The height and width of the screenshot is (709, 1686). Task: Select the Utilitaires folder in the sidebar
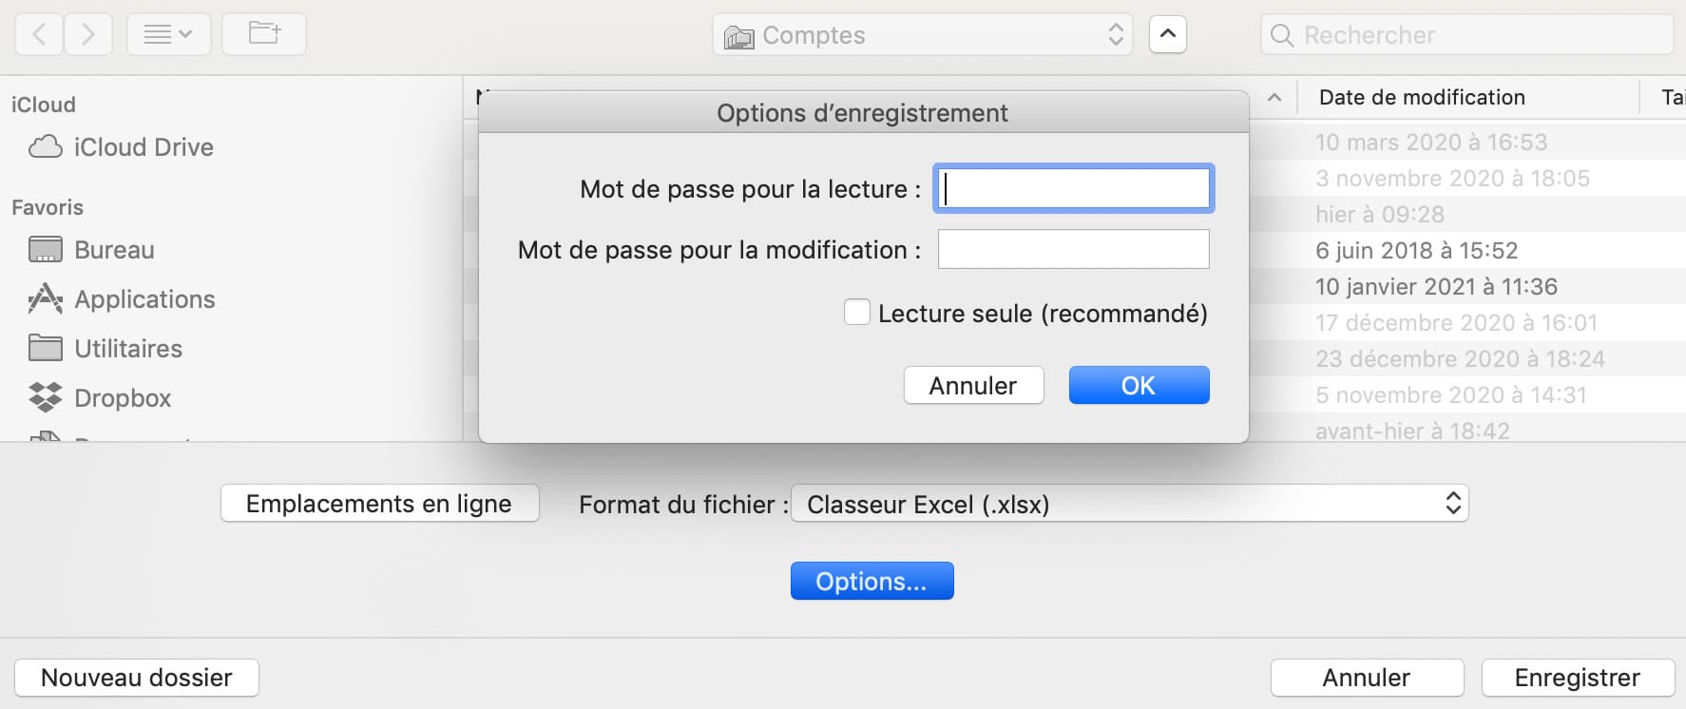128,349
